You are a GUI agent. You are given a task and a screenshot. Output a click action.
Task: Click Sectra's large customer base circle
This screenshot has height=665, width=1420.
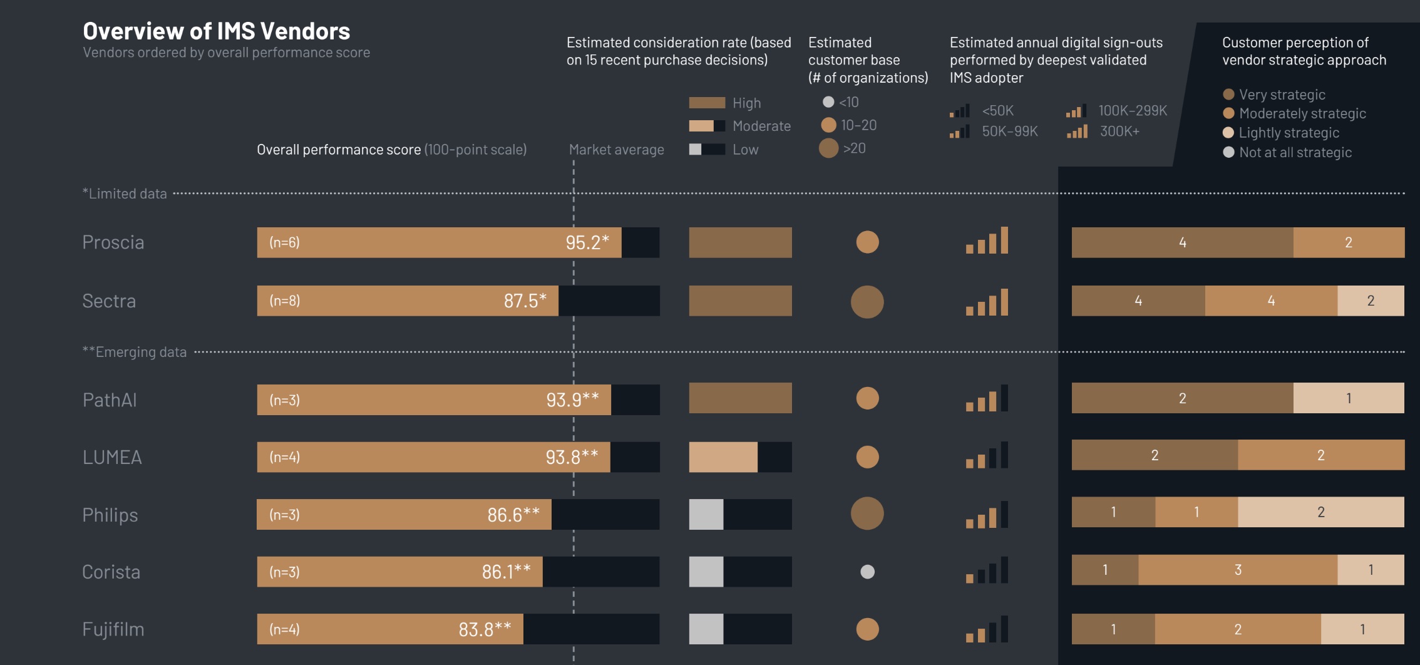[x=867, y=302]
